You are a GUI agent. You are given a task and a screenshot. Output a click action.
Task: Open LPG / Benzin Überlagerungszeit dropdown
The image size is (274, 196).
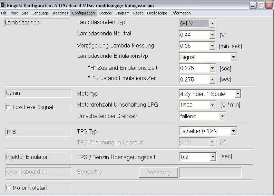pyautogui.click(x=213, y=157)
